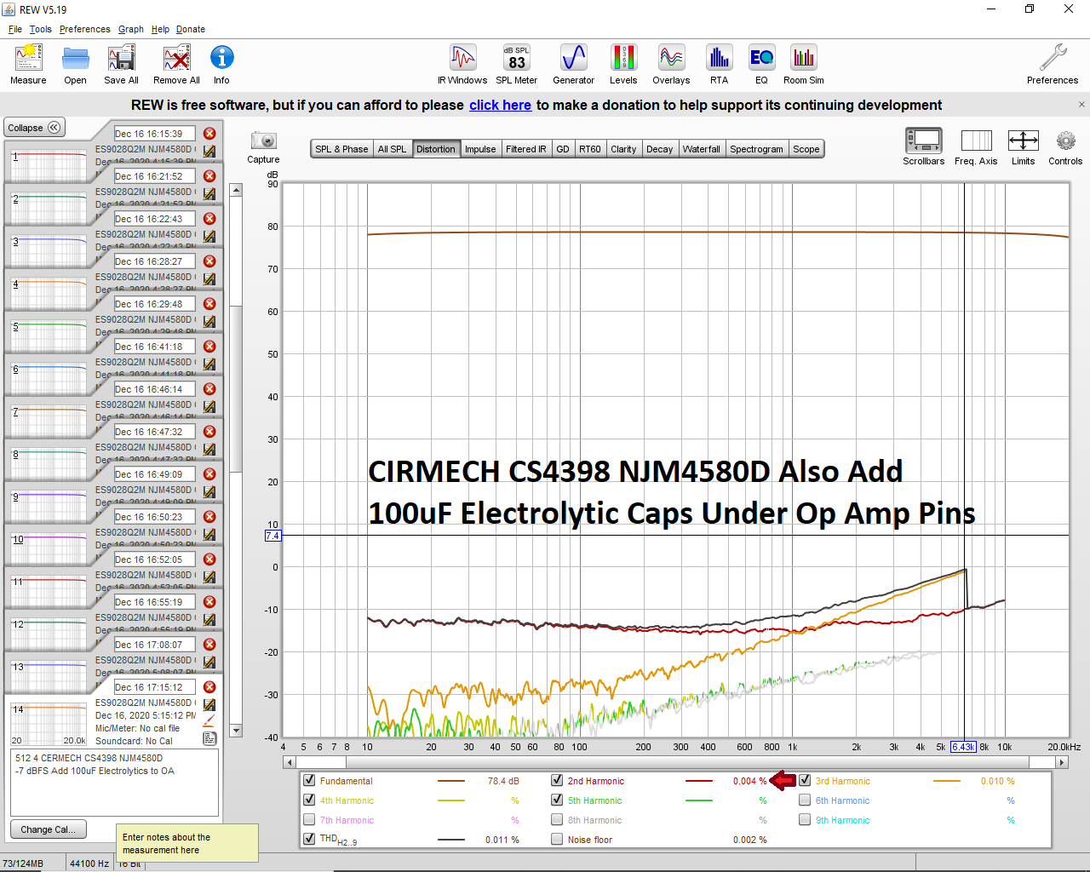The width and height of the screenshot is (1090, 872).
Task: Switch to SPL & Phase tab
Action: [x=341, y=149]
